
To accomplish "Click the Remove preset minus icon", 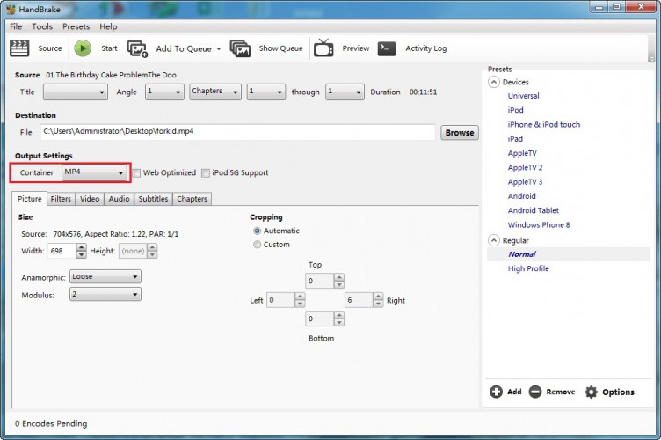I will click(x=535, y=392).
